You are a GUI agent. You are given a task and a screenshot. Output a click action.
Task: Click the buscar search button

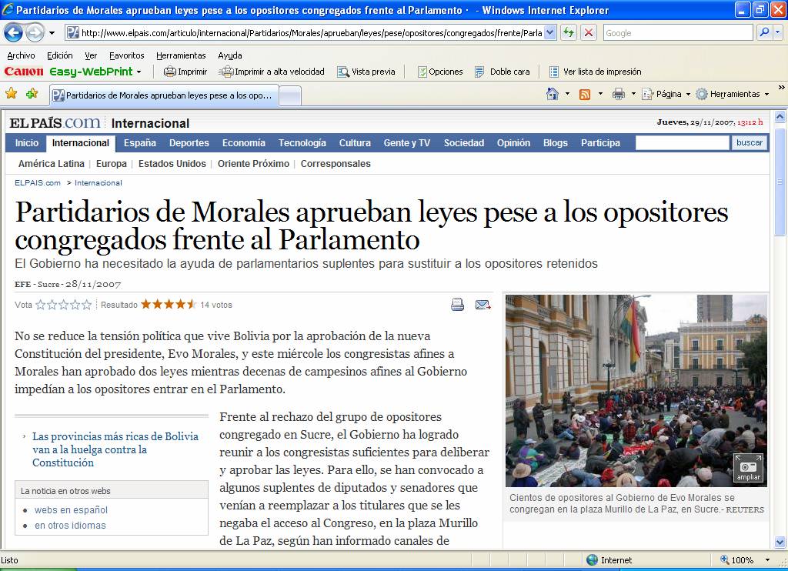click(749, 142)
